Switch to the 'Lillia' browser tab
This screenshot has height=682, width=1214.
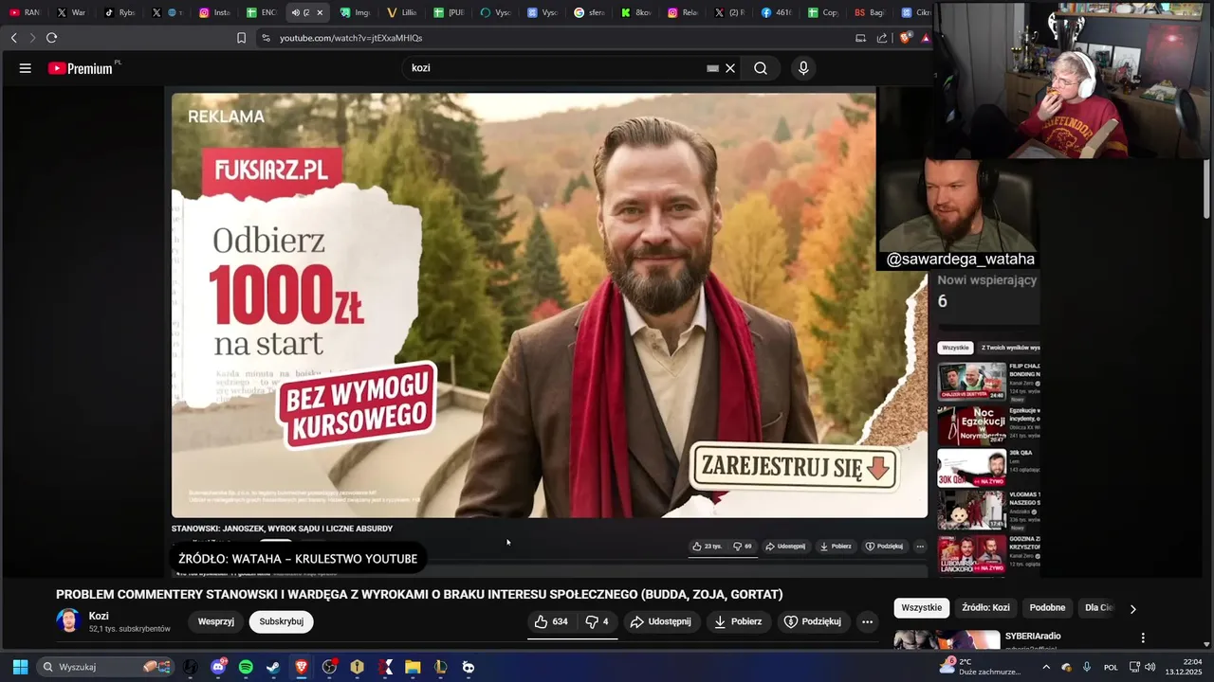tap(402, 13)
